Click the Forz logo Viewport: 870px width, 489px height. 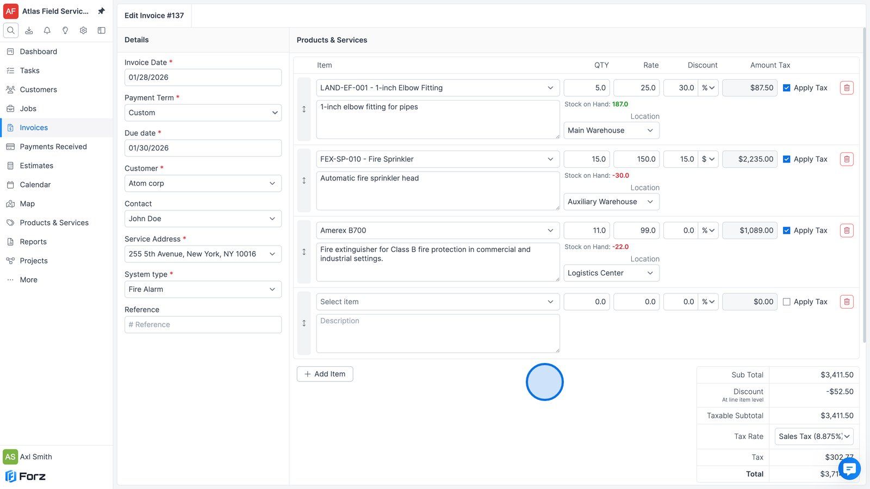[x=26, y=477]
